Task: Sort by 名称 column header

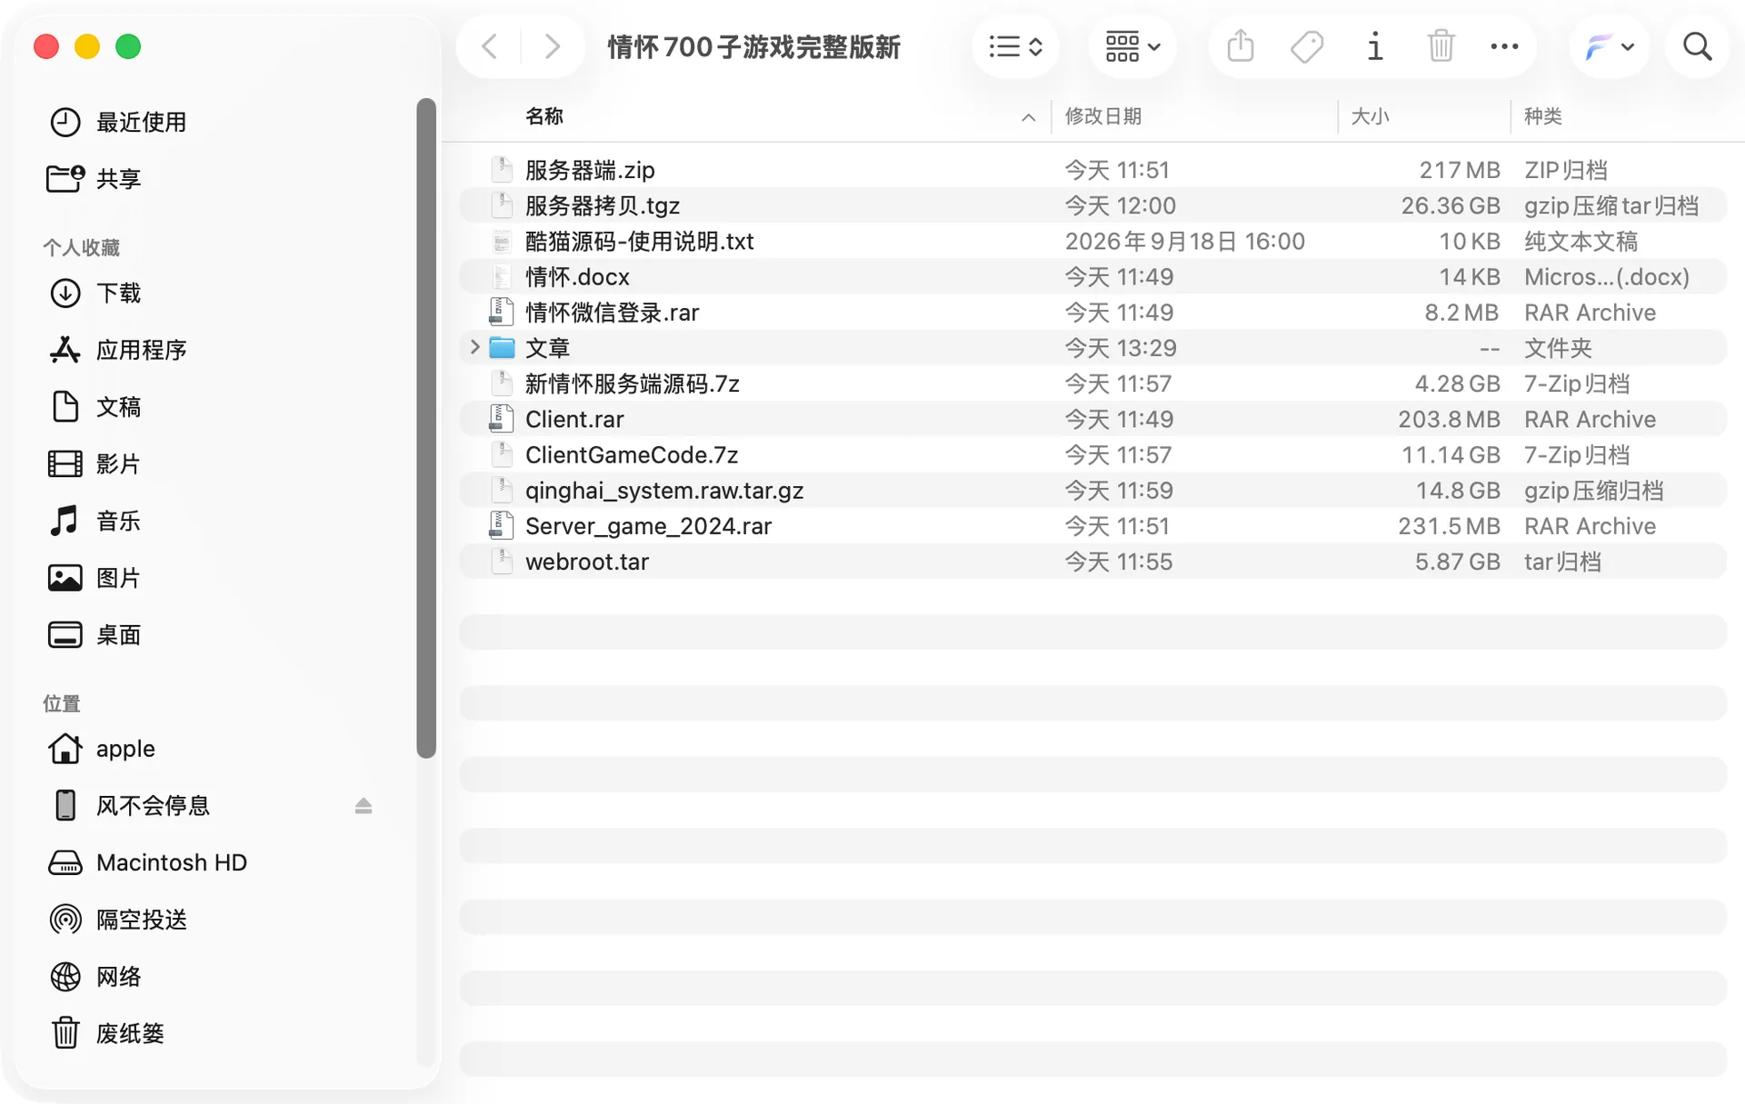Action: click(543, 116)
